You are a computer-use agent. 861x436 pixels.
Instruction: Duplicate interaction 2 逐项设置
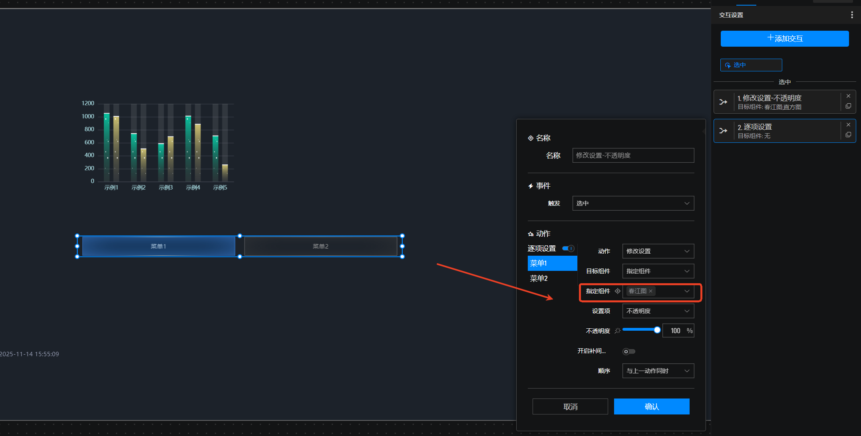pyautogui.click(x=848, y=135)
